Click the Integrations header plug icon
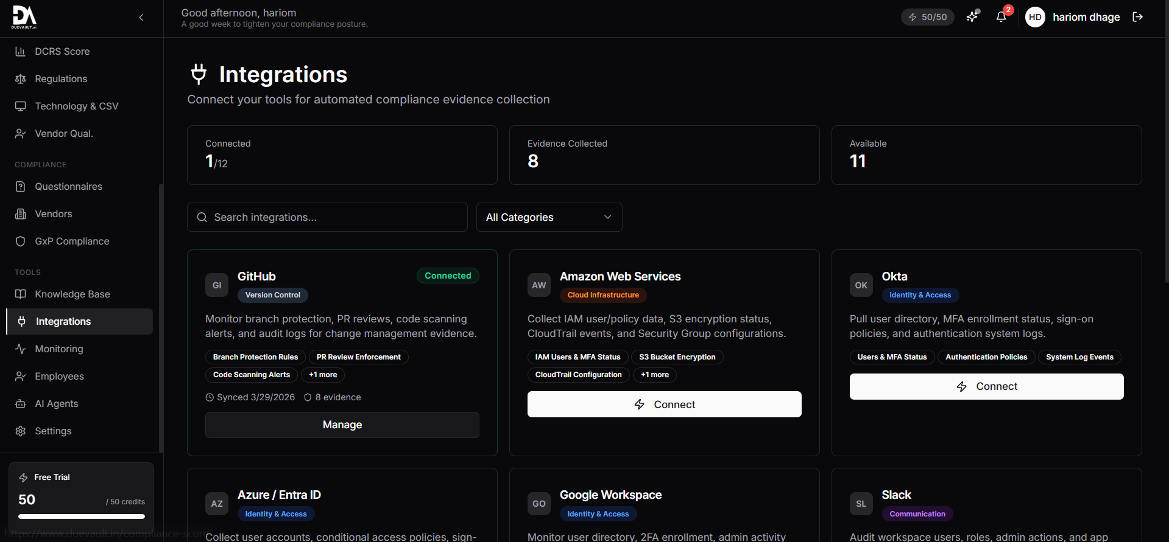 click(199, 74)
